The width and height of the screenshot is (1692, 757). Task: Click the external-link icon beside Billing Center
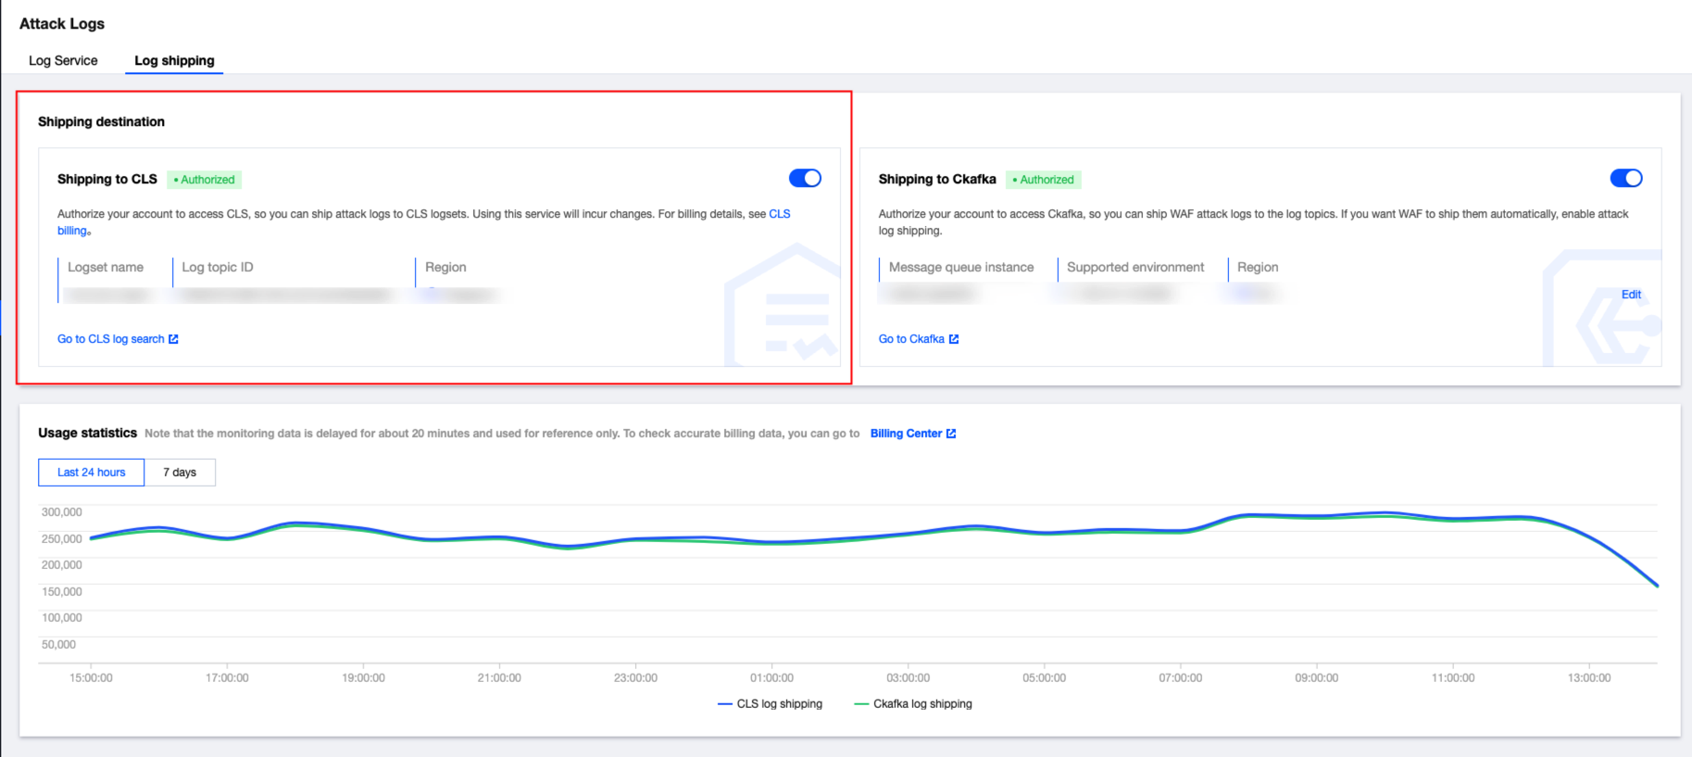951,434
